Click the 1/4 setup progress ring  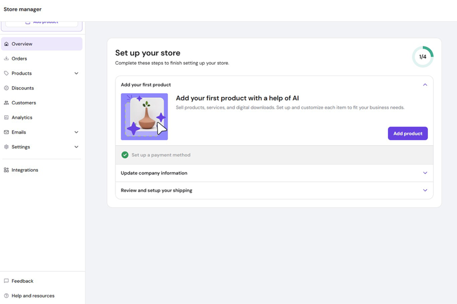(422, 57)
